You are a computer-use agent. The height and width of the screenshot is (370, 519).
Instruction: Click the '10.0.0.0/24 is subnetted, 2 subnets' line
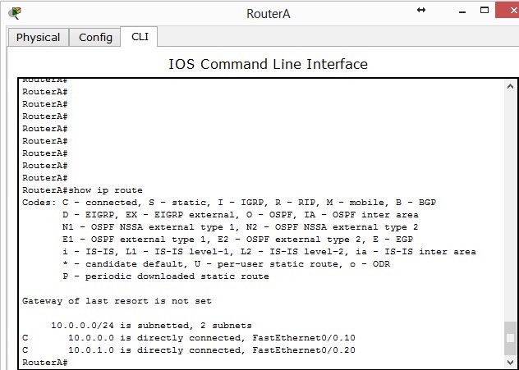pos(151,326)
